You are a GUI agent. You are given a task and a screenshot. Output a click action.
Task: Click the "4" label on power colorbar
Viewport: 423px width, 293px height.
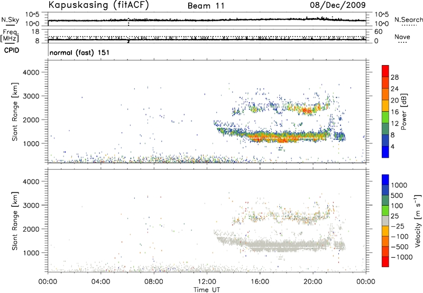(393, 146)
